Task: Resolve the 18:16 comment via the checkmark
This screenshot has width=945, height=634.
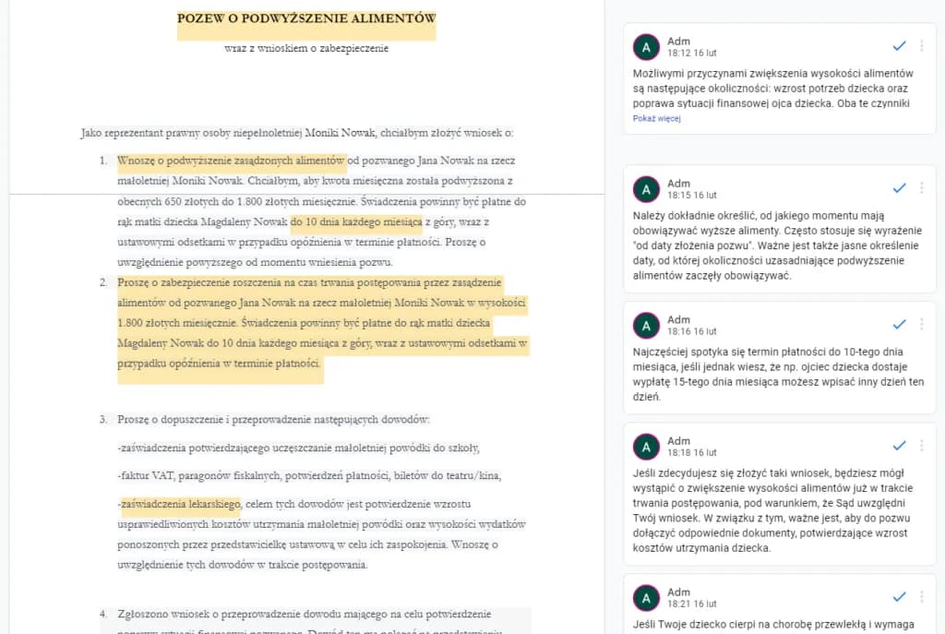Action: click(x=899, y=324)
